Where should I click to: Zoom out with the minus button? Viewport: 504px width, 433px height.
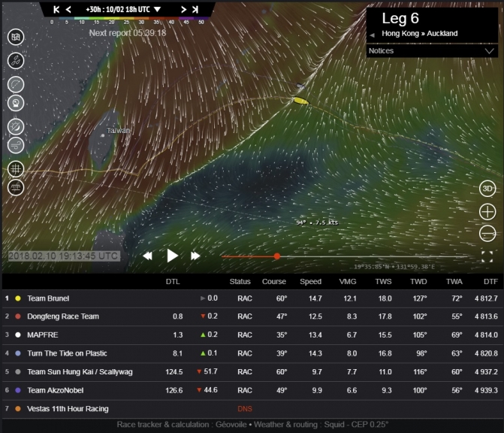click(x=487, y=233)
